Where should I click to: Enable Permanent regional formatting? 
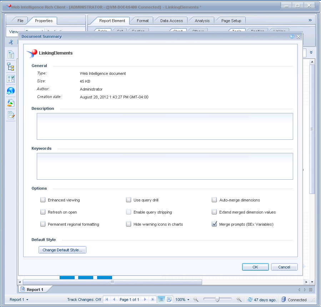coord(43,224)
